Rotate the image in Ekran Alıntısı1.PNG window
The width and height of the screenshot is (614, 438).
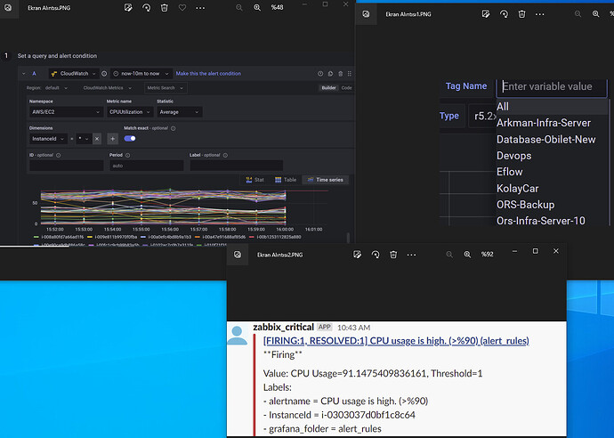click(504, 14)
